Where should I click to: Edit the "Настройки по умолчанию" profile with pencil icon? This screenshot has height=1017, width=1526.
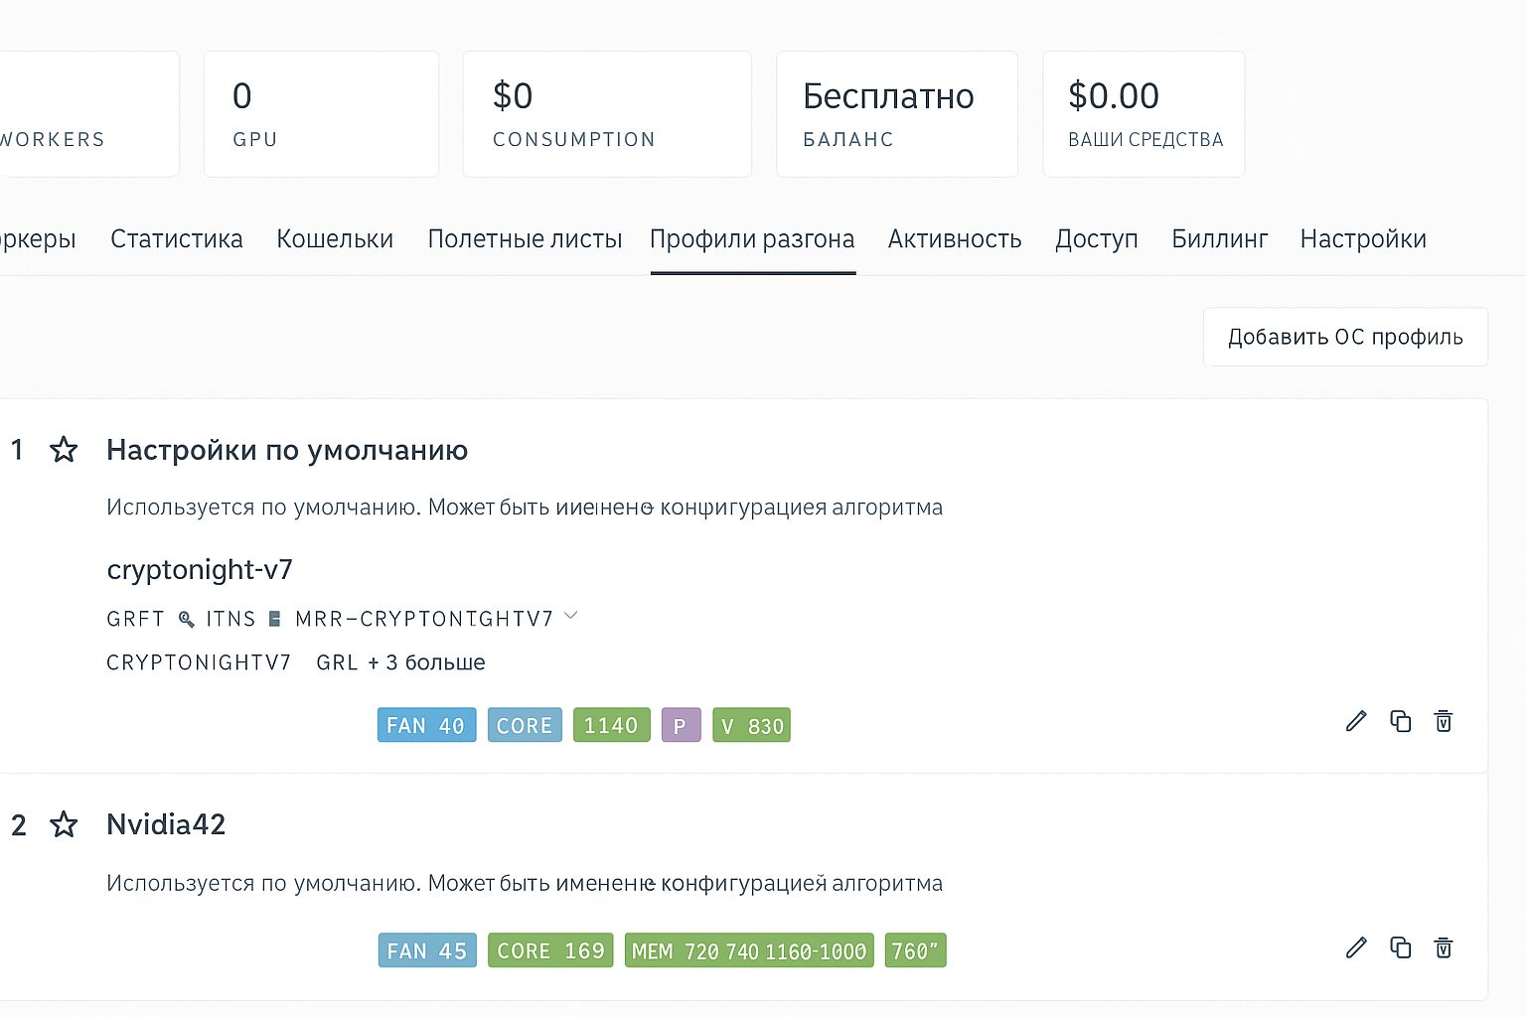[x=1355, y=722]
